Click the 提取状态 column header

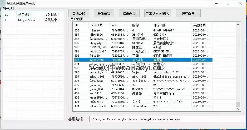pyautogui.click(x=51, y=15)
